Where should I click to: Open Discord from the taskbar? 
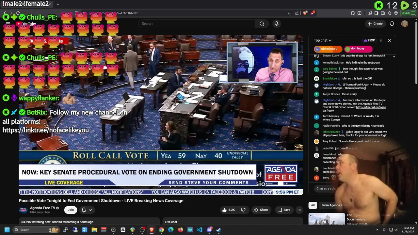click(x=209, y=230)
